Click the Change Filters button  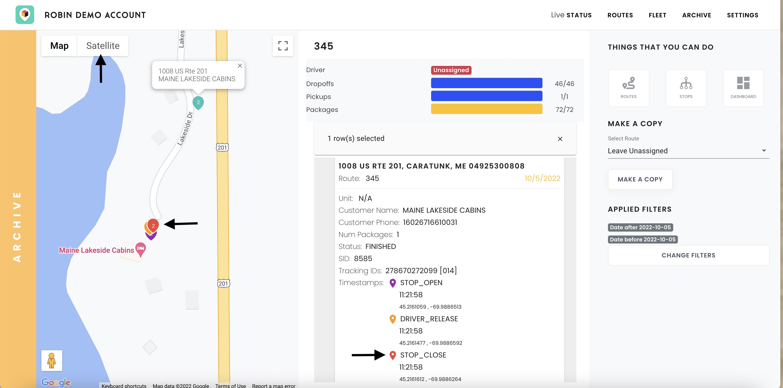pyautogui.click(x=688, y=255)
